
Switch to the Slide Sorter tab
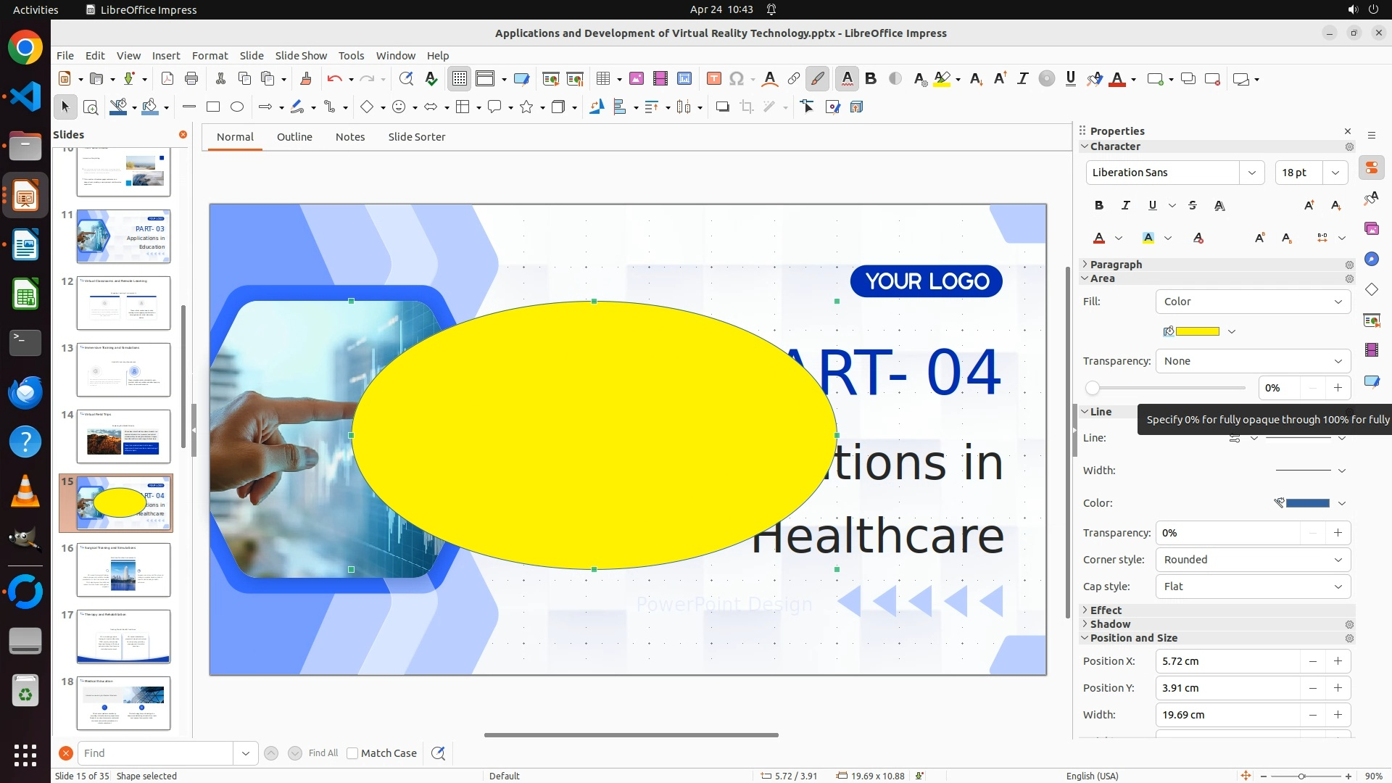(x=416, y=137)
